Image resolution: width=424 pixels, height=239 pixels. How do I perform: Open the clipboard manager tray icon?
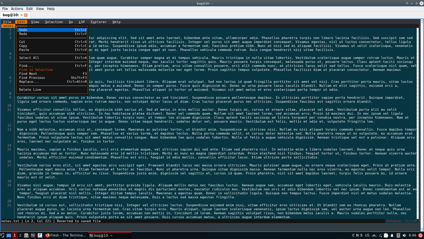(x=386, y=235)
